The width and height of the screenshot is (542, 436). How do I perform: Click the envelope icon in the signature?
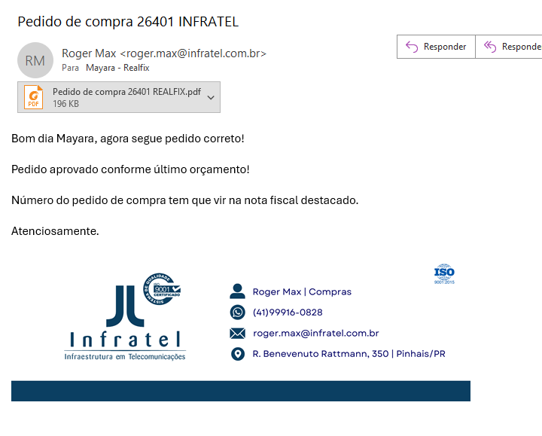tap(237, 334)
